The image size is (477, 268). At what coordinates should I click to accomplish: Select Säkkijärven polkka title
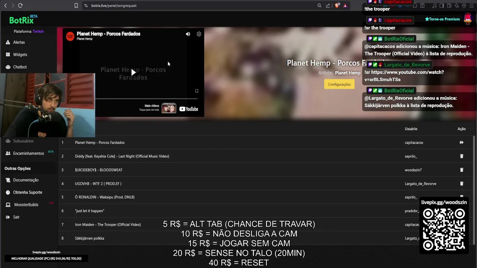(x=89, y=238)
